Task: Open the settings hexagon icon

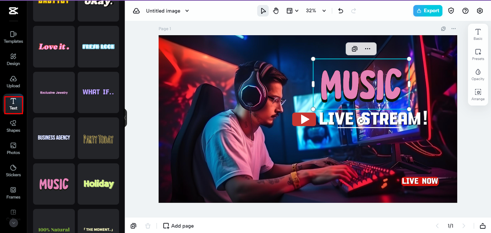Action: 480,11
